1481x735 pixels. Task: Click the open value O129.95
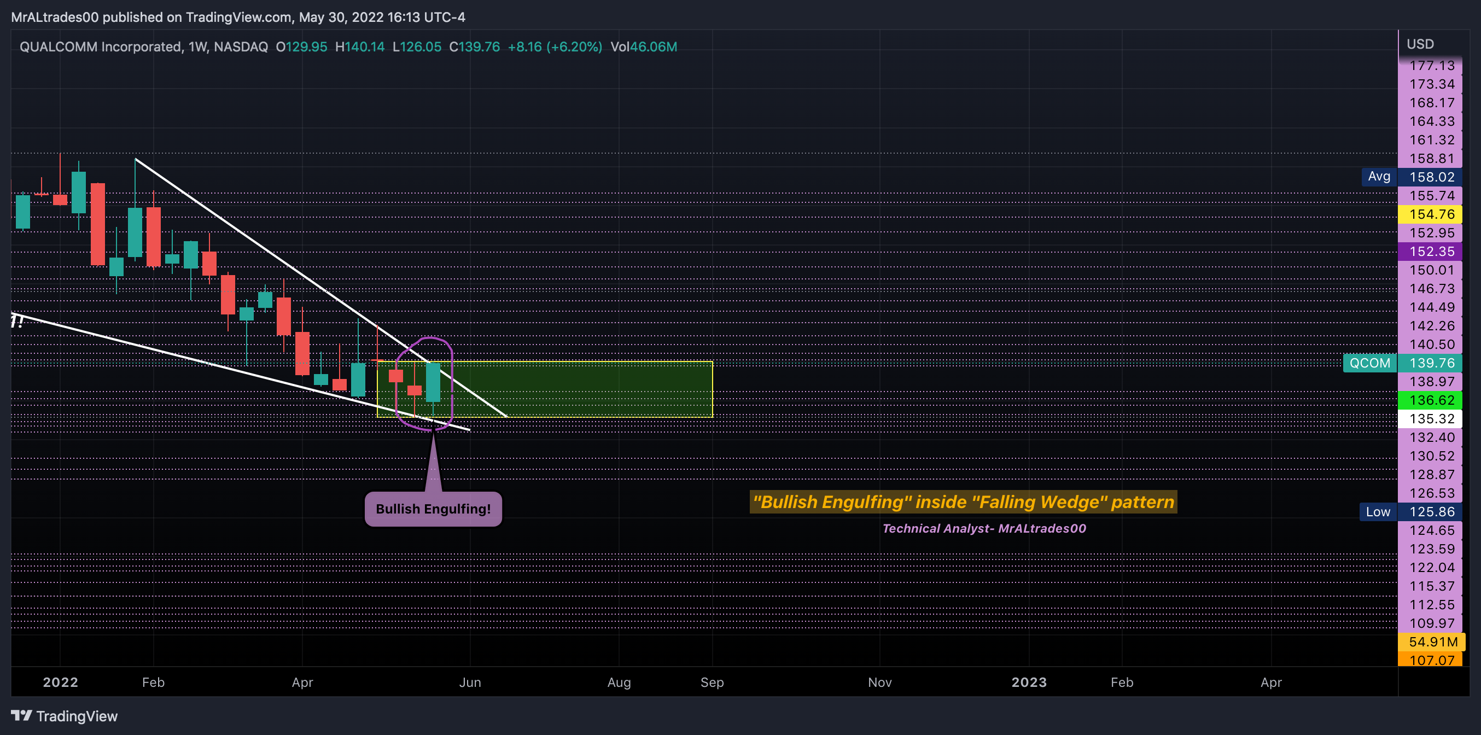click(301, 46)
